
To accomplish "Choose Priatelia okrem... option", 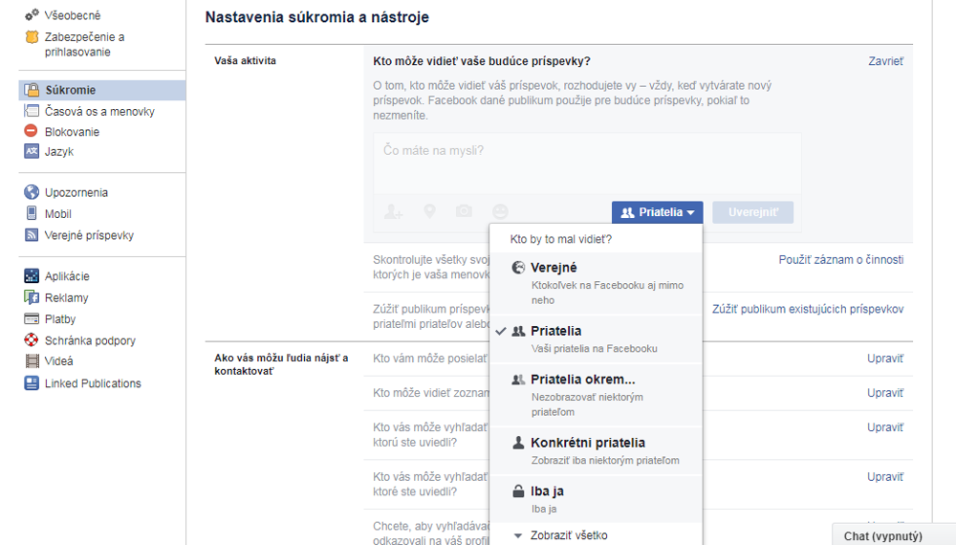I will coord(597,395).
